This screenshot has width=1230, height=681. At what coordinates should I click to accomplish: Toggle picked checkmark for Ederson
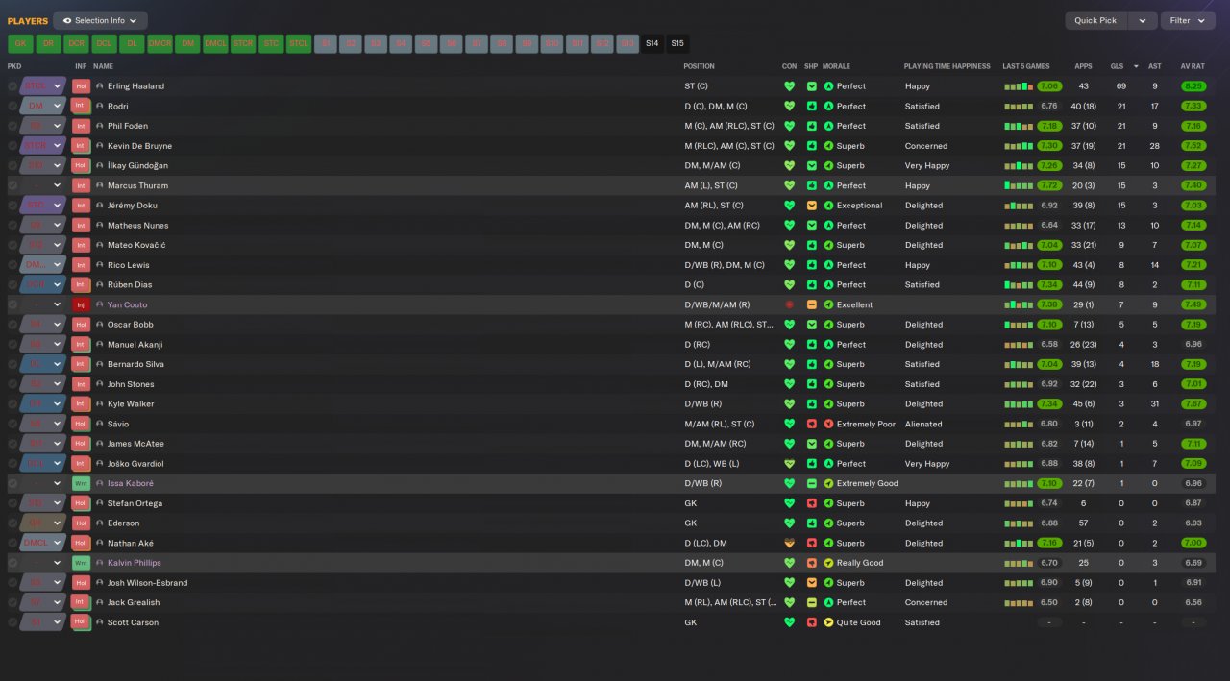[12, 523]
